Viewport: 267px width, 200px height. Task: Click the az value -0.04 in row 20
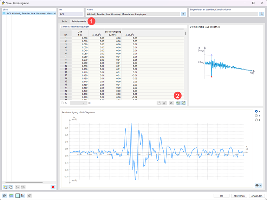(129, 97)
